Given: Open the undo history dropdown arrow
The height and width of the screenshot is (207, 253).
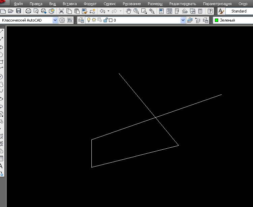Looking at the screenshot, I should pyautogui.click(x=108, y=11).
